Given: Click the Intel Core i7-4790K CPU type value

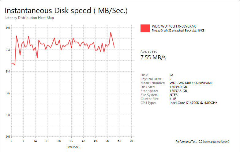Looking at the screenshot, I should click(x=193, y=103).
